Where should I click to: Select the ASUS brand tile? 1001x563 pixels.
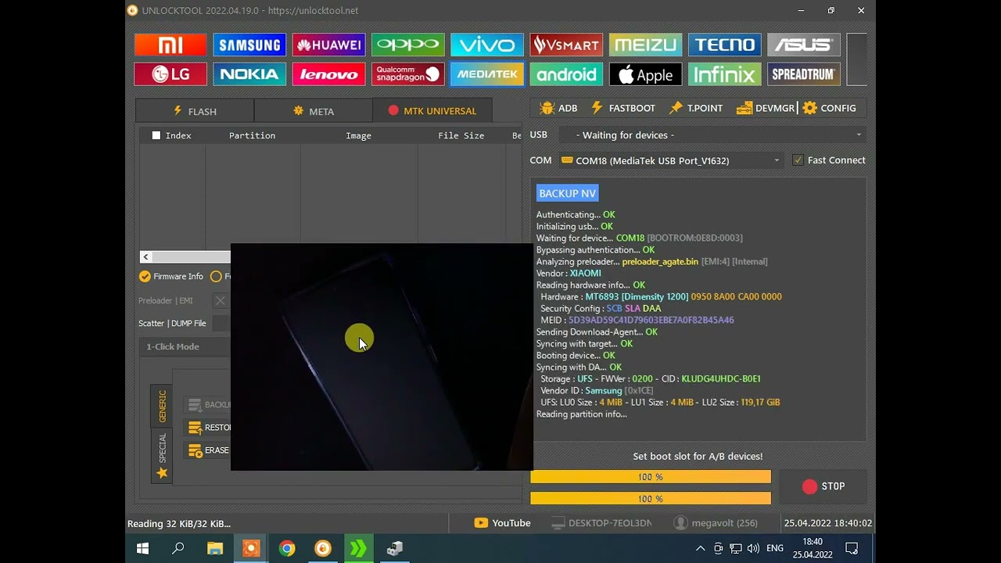click(804, 45)
